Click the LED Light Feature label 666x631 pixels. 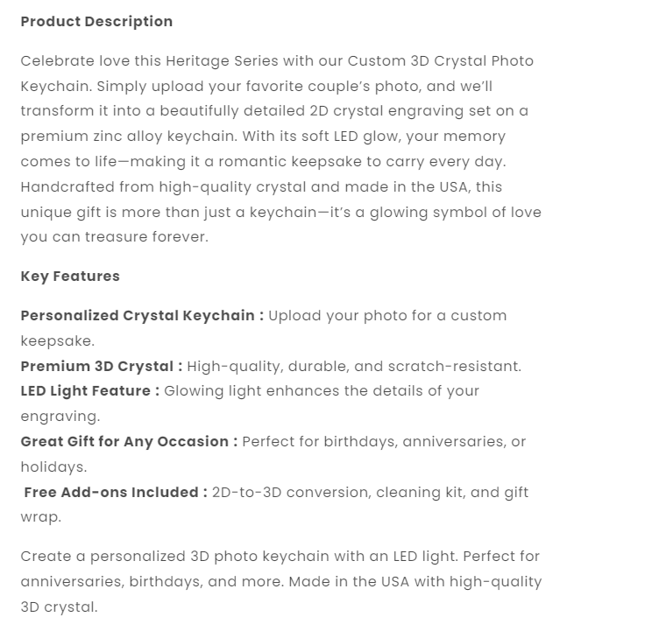pyautogui.click(x=90, y=391)
